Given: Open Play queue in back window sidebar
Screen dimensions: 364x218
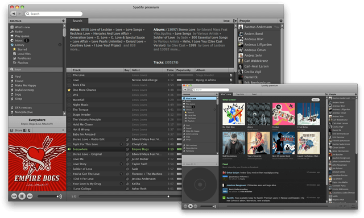Looking at the screenshot, I should [x=22, y=36].
